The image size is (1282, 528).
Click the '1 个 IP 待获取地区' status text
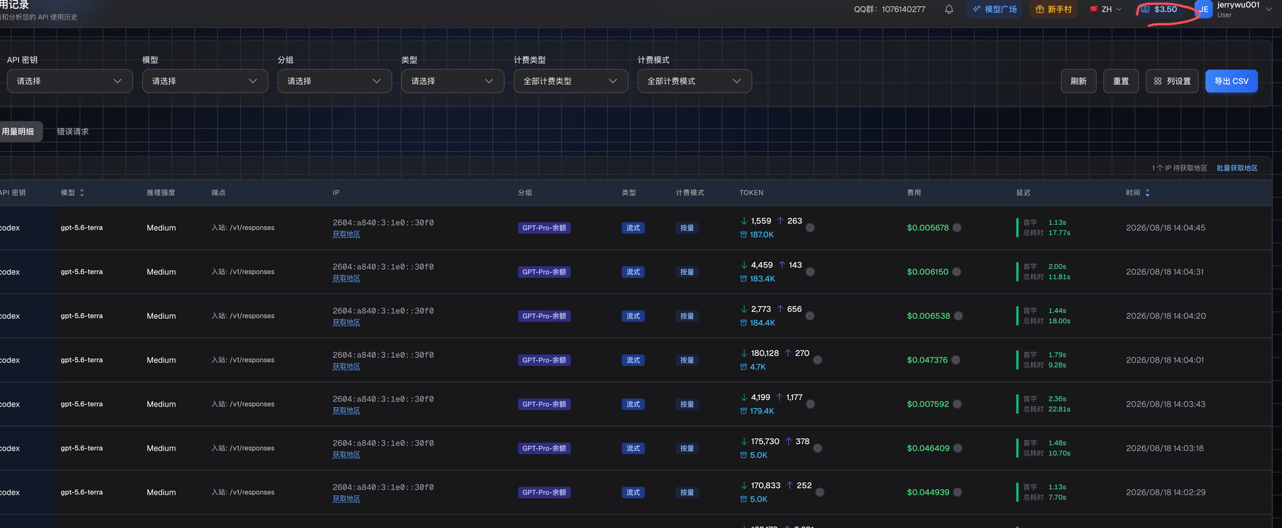[x=1179, y=168]
